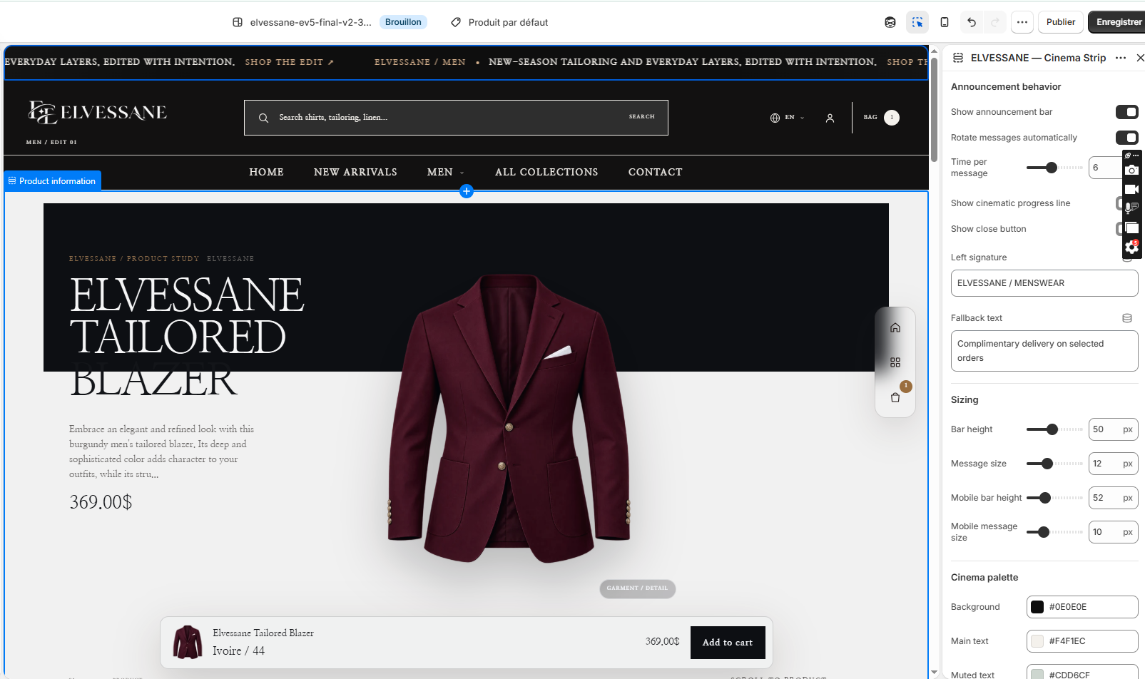Screen dimensions: 1145x679
Task: Click the shopping bag icon in side dock
Action: pos(895,397)
